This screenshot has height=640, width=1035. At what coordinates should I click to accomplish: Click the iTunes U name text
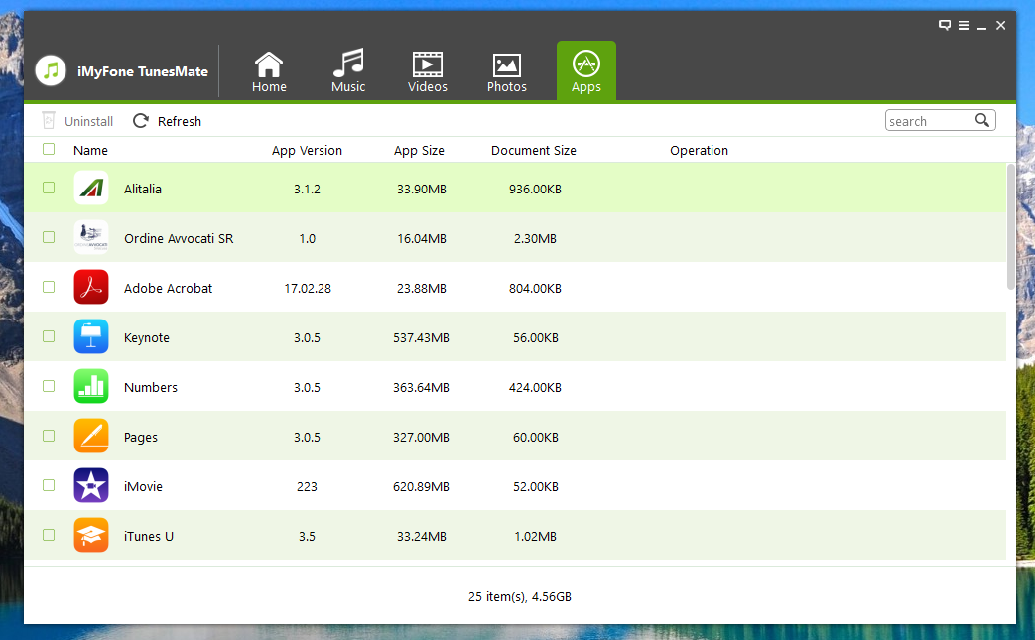(x=149, y=537)
